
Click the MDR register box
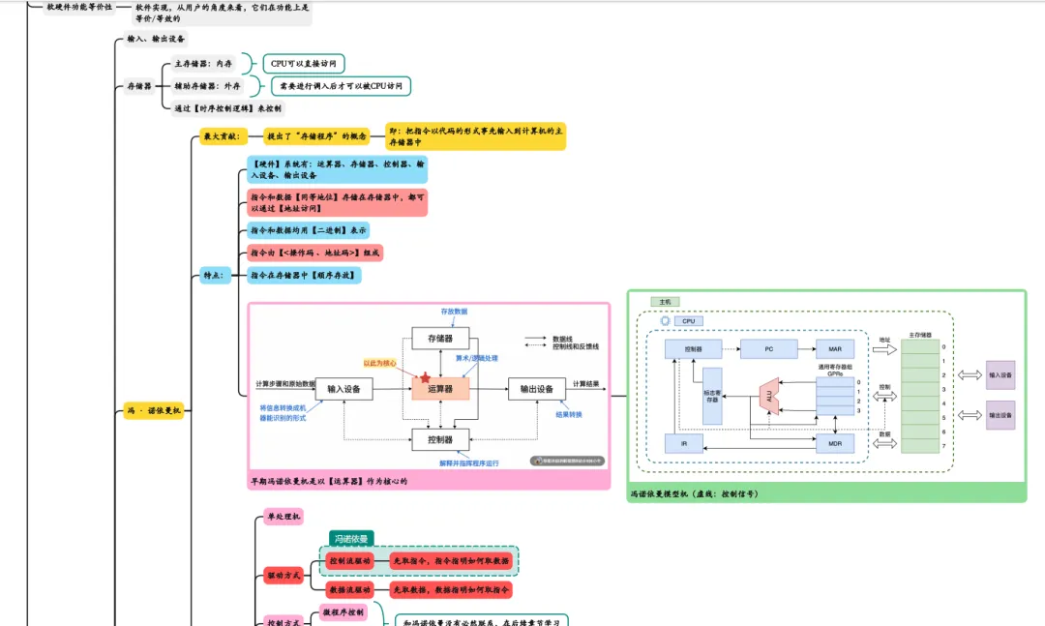(835, 443)
